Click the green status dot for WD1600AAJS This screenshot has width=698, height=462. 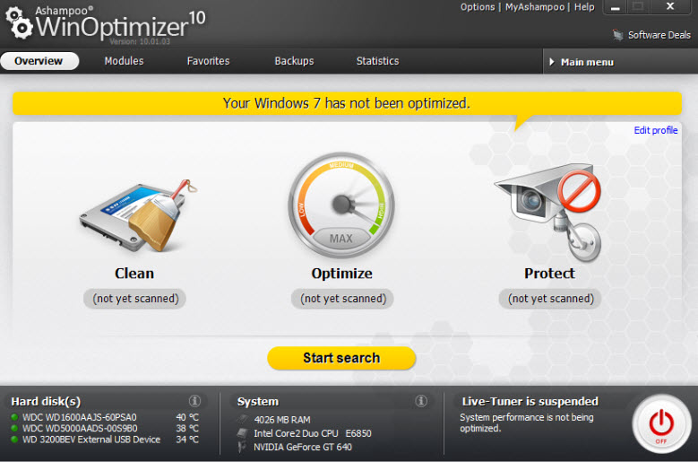14,417
